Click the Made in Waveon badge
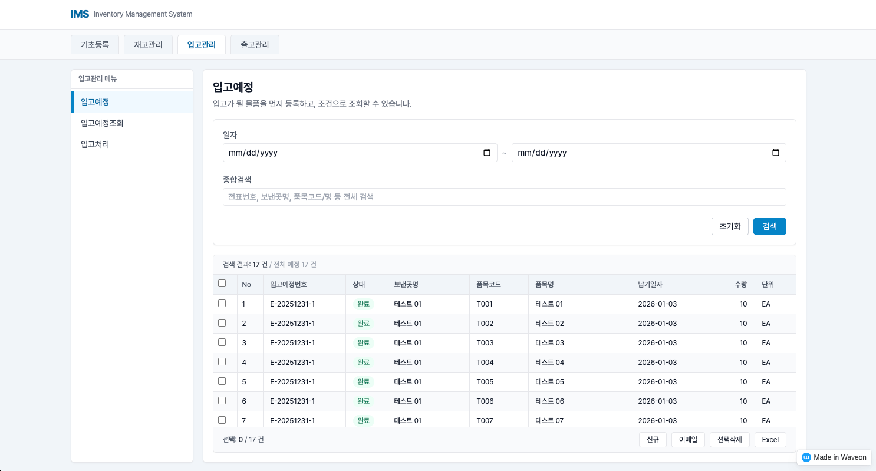876x471 pixels. [834, 457]
